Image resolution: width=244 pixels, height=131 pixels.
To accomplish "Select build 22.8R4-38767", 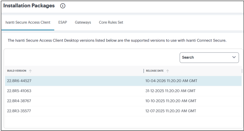I will [19, 101].
